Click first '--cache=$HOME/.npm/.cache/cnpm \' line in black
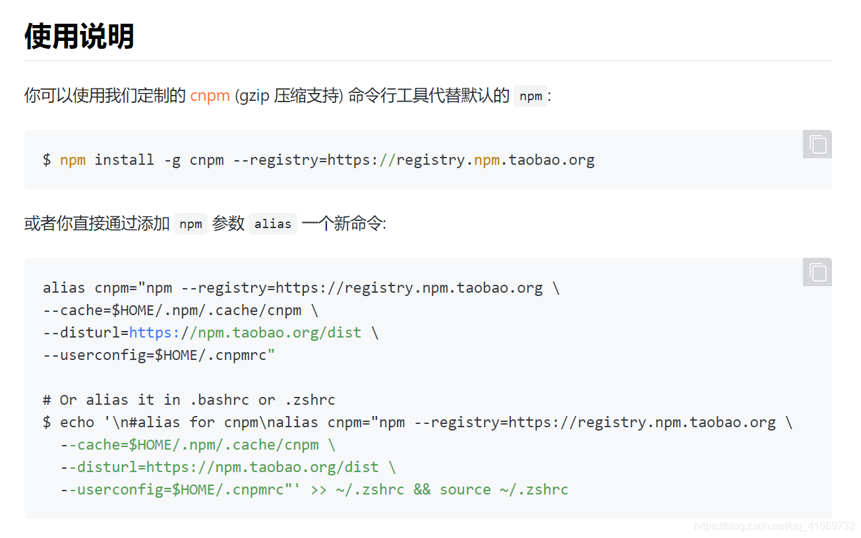 click(x=181, y=311)
